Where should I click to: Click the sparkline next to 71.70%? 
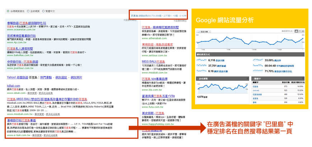coord(258,71)
